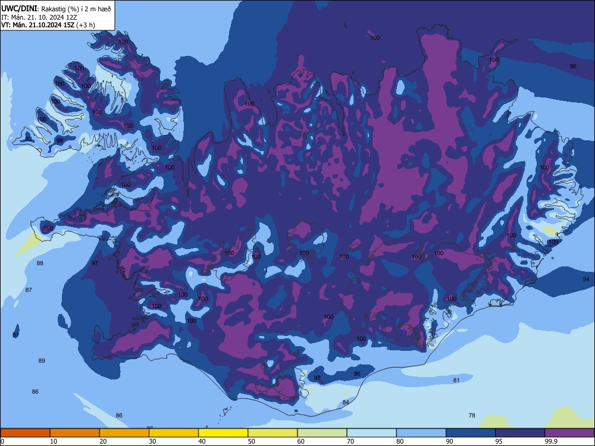Click the 60–70 light green legend swatch

pyautogui.click(x=322, y=433)
